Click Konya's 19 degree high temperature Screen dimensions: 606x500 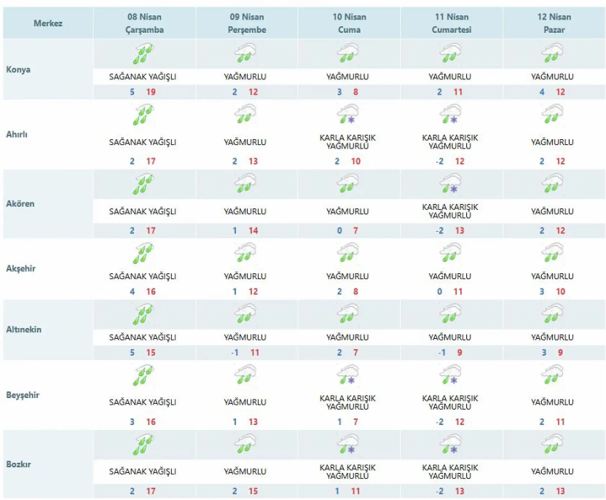pyautogui.click(x=151, y=92)
